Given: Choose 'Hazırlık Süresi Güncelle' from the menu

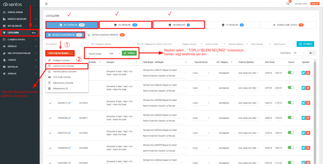Looking at the screenshot, I should pos(64,66).
